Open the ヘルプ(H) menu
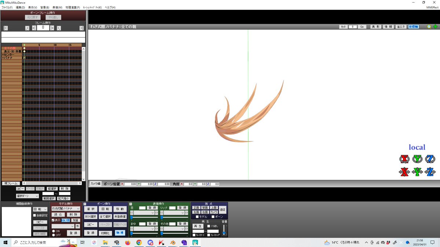The width and height of the screenshot is (440, 247). (110, 7)
